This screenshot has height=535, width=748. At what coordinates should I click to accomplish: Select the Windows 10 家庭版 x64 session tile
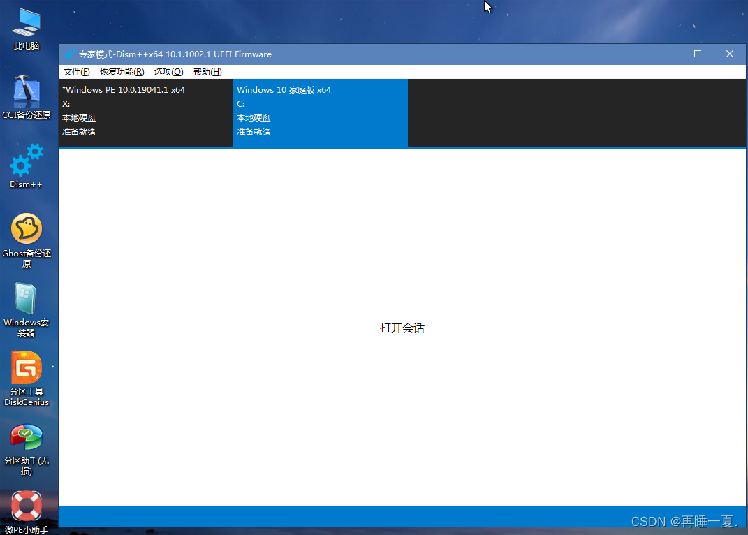point(321,113)
